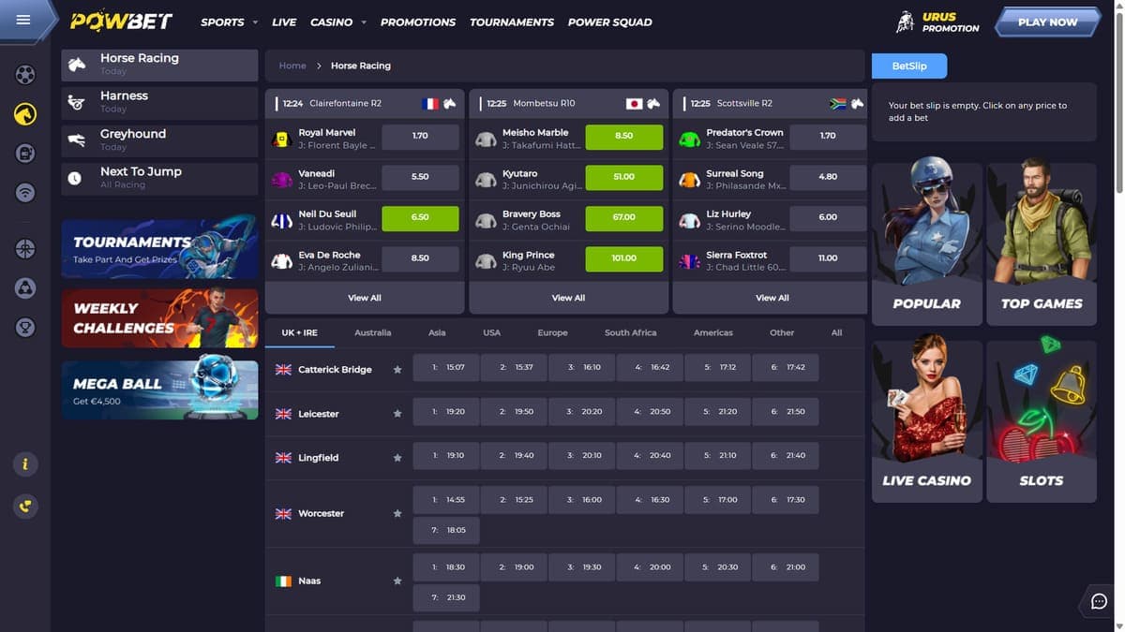
Task: Open the Live menu item
Action: click(284, 22)
